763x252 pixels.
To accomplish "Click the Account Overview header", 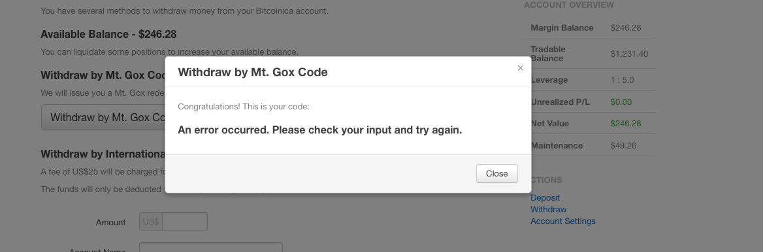I will [569, 5].
